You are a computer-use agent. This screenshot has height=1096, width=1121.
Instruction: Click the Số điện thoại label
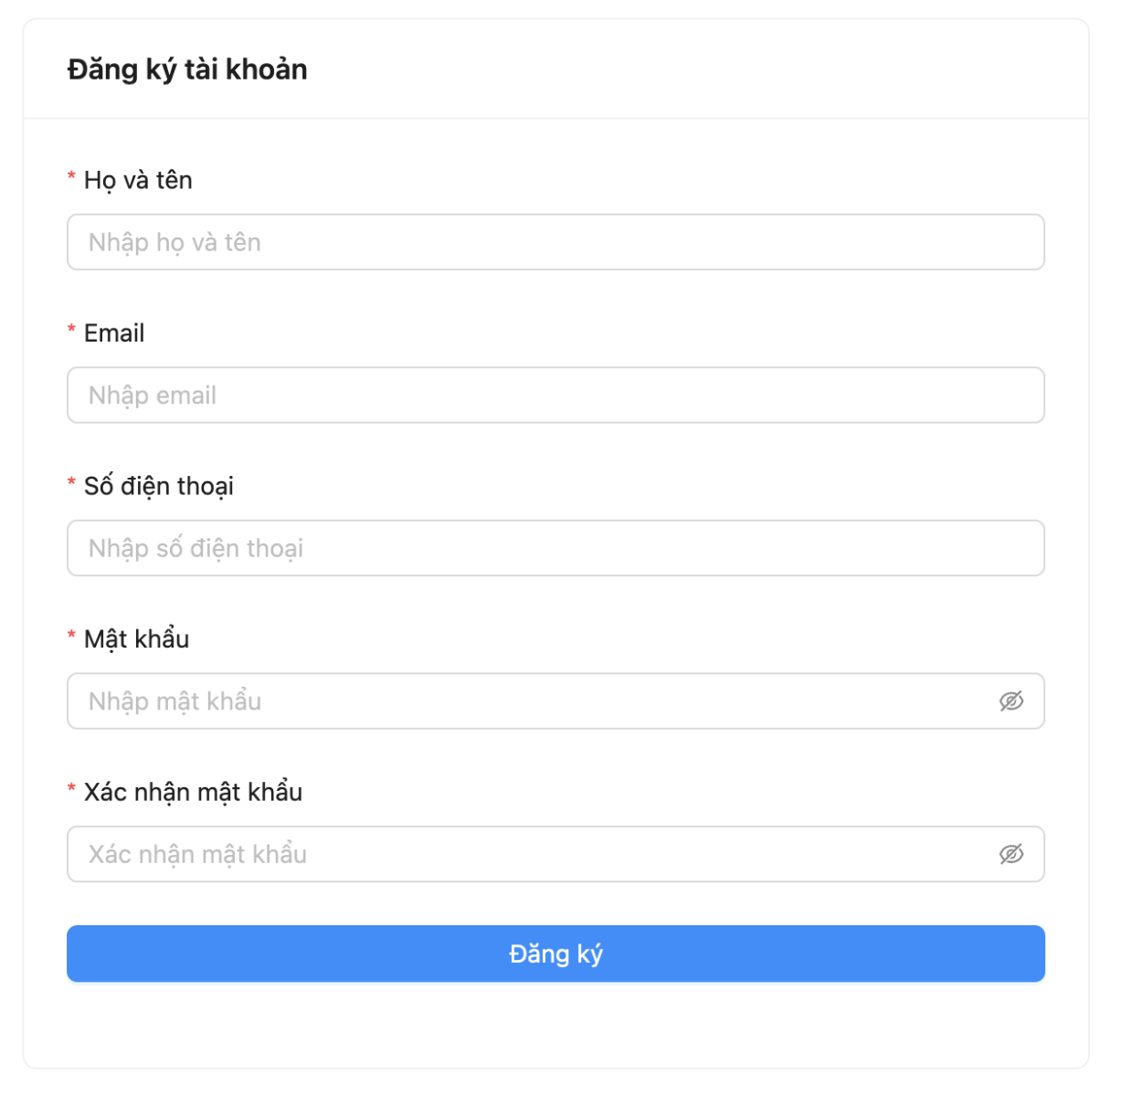(x=159, y=486)
